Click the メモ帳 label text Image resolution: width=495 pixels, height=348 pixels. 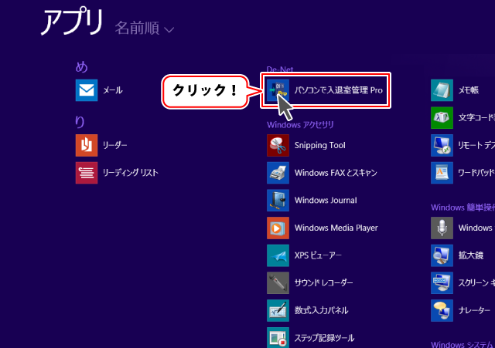pos(469,90)
